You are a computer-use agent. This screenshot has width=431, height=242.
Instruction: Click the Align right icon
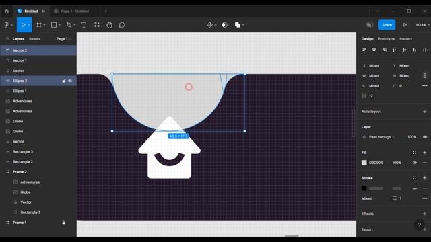click(x=385, y=50)
